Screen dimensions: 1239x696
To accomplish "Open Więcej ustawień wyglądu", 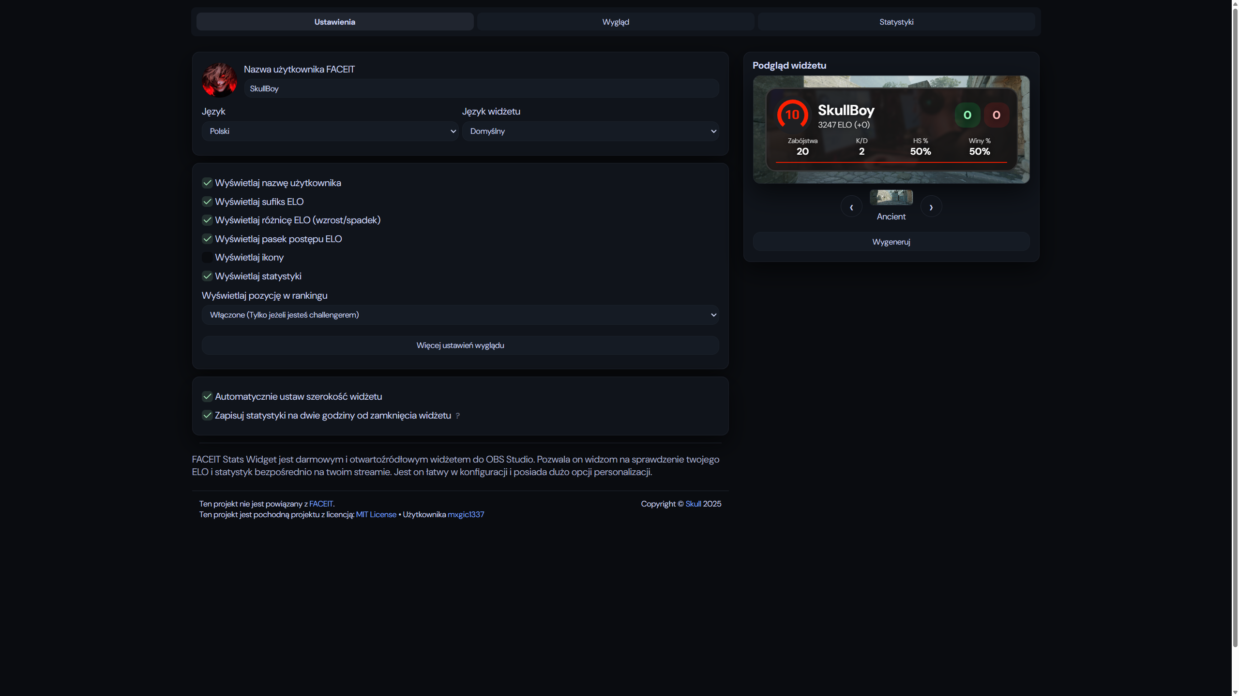I will [x=460, y=345].
